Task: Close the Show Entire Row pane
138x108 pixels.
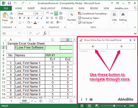Action: [130, 40]
